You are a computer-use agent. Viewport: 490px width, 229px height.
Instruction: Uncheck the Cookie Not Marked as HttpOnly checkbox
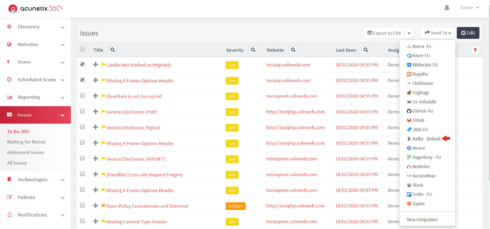[x=82, y=64]
